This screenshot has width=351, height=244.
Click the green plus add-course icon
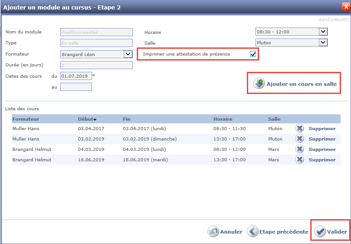[x=259, y=84]
